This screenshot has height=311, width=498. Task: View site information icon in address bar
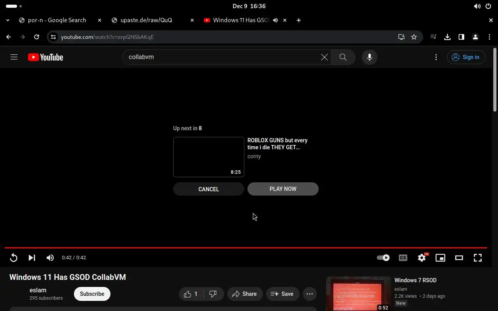point(54,37)
